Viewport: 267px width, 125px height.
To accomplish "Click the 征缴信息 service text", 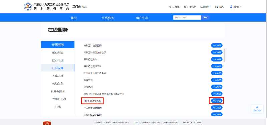I will [x=88, y=87].
